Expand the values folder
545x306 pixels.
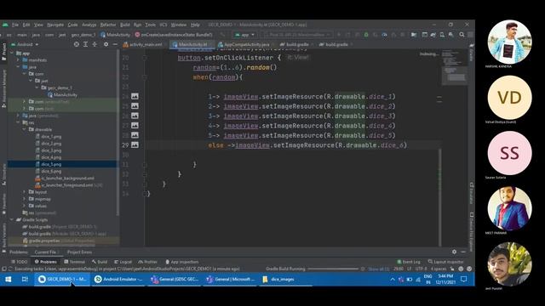pyautogui.click(x=25, y=206)
